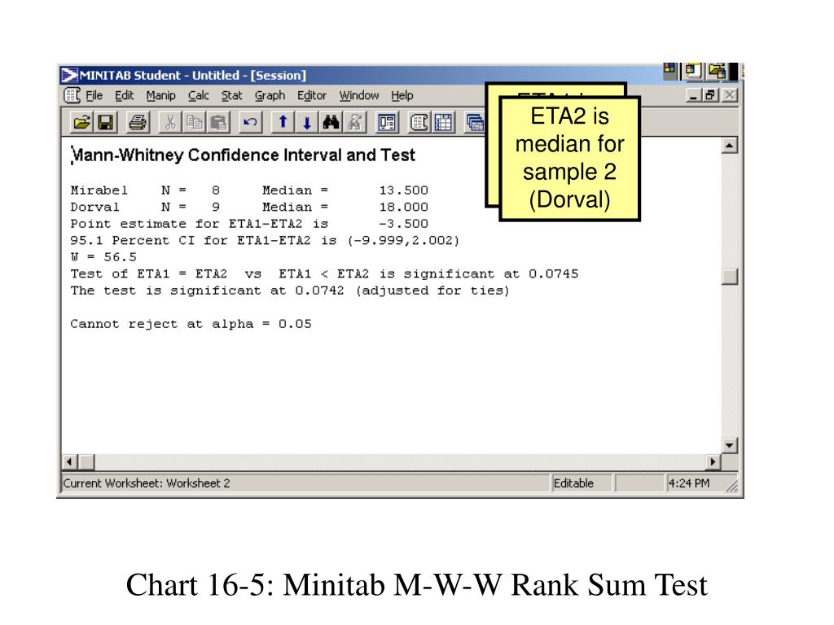Click the 'W = 56.5' line

pos(103,257)
